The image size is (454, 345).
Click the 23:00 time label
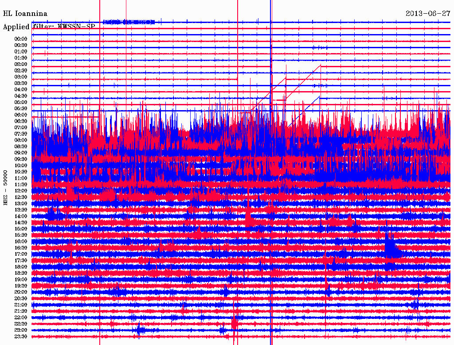click(21, 330)
